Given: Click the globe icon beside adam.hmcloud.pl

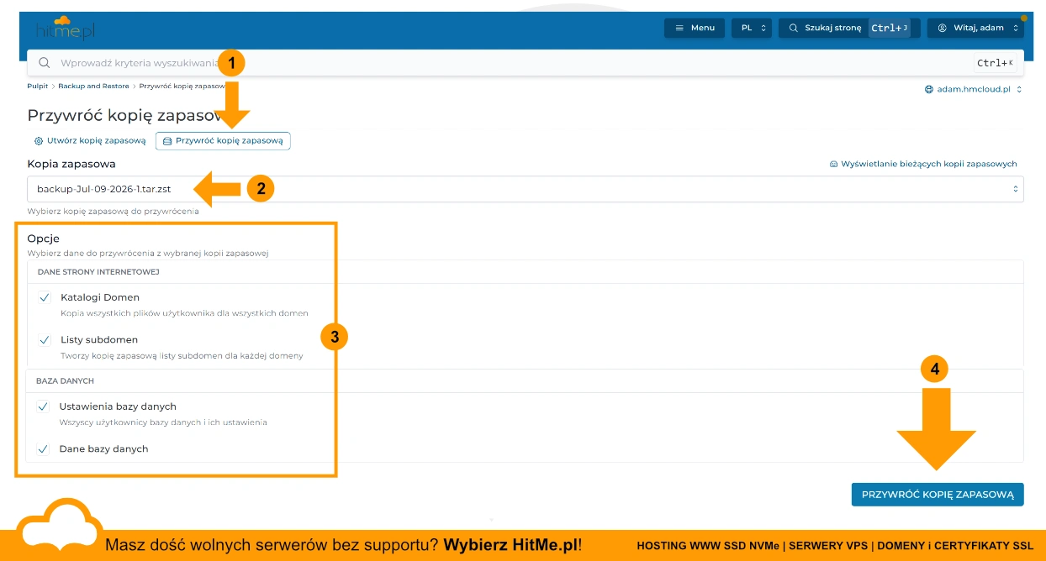Looking at the screenshot, I should [929, 89].
